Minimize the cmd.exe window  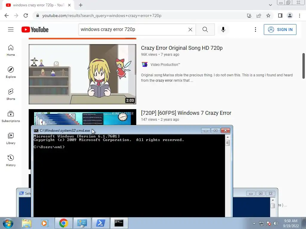click(206, 131)
